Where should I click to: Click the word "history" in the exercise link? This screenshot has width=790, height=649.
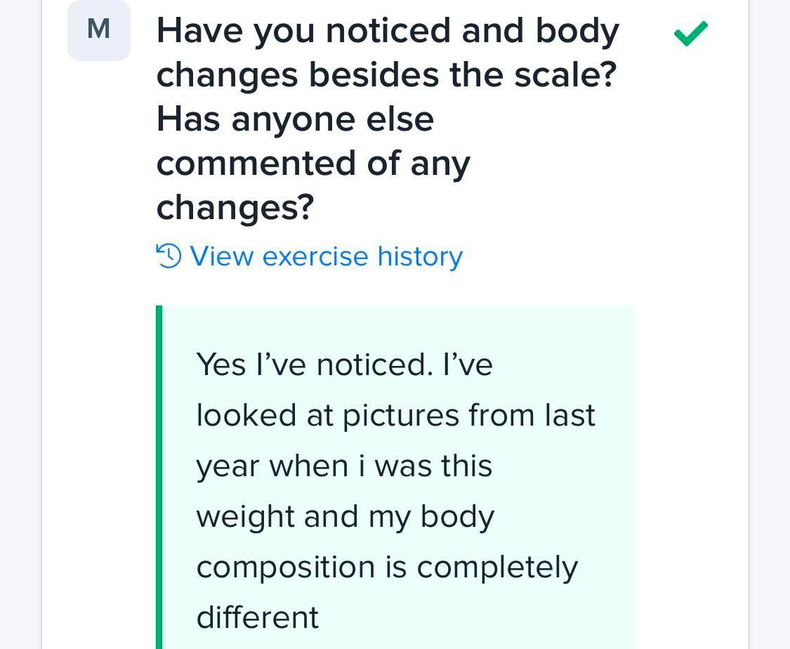(x=420, y=256)
